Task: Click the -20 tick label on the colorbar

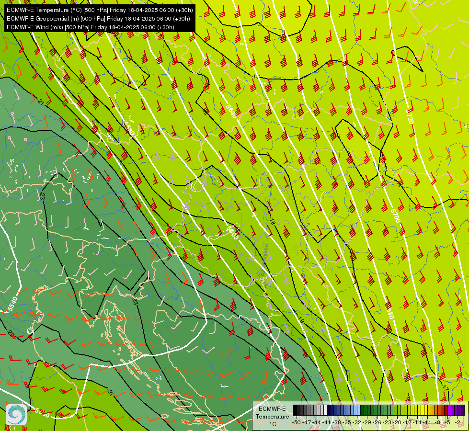Action: pos(397,422)
